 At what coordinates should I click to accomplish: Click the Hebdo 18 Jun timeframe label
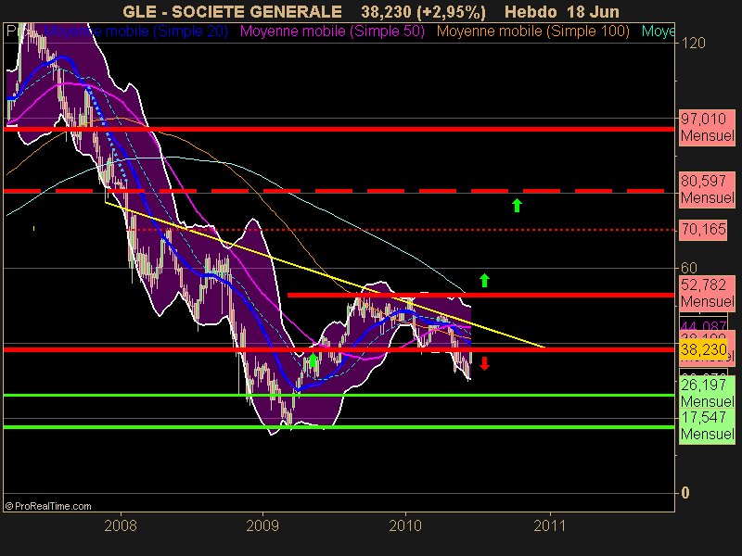pyautogui.click(x=562, y=11)
